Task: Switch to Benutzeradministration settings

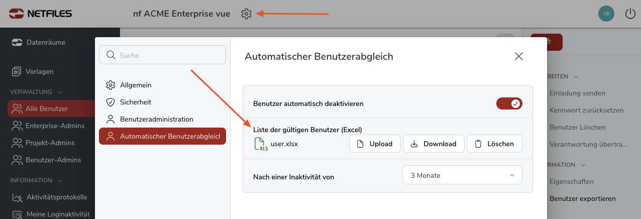Action: pyautogui.click(x=156, y=119)
